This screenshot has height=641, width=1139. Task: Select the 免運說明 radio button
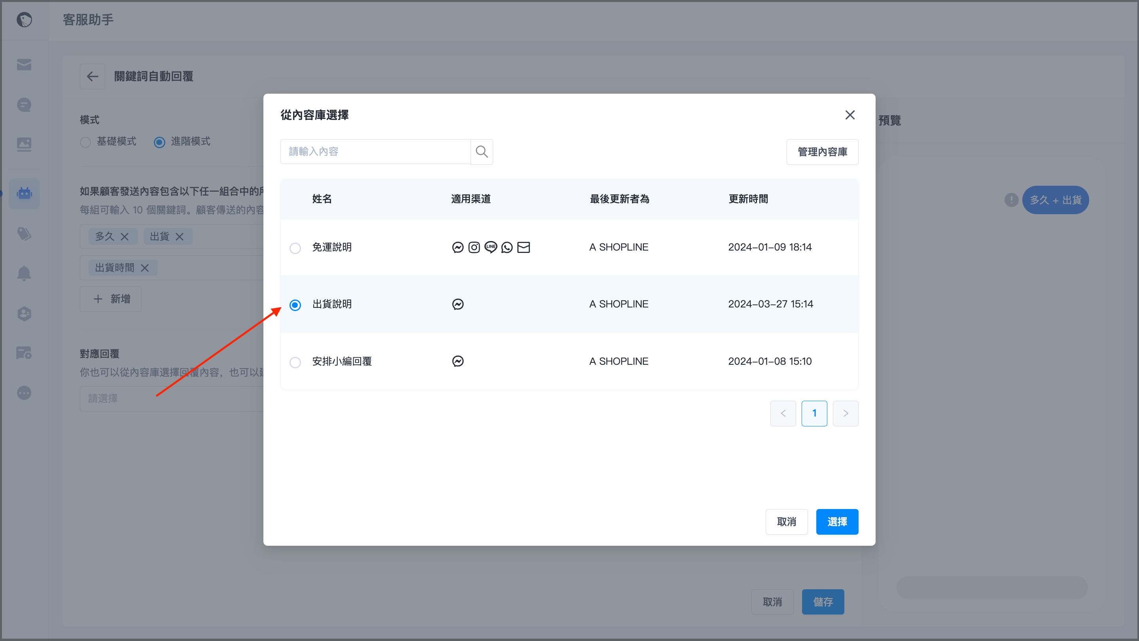point(295,248)
